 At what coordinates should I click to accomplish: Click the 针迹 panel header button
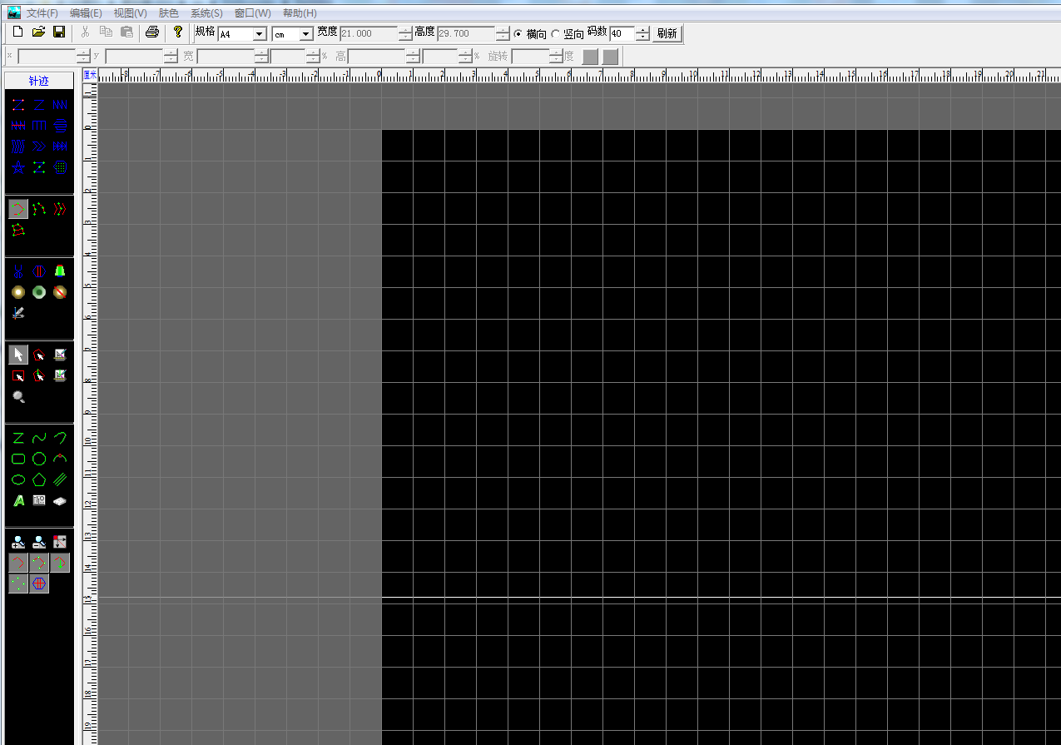click(39, 81)
